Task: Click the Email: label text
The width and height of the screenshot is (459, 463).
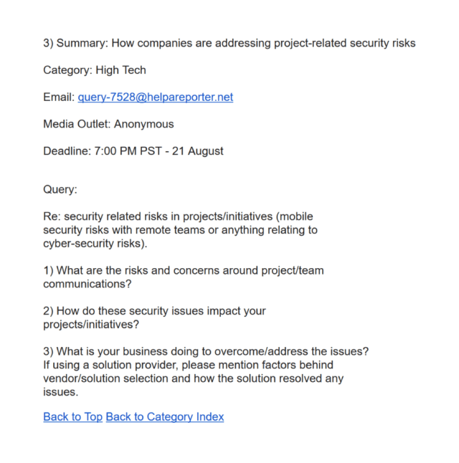Action: [59, 97]
